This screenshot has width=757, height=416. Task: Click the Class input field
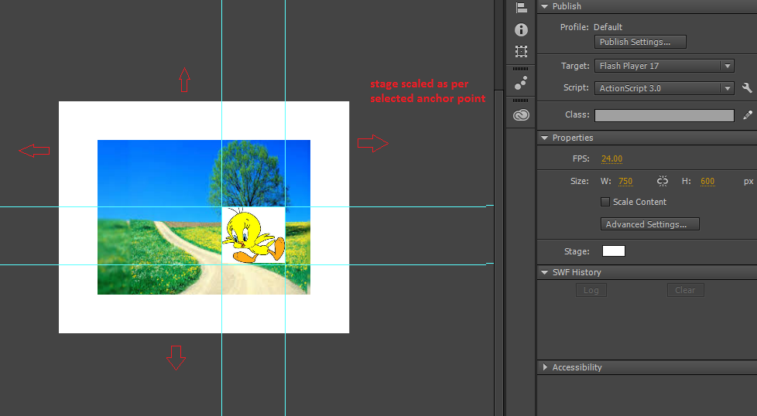(x=664, y=115)
